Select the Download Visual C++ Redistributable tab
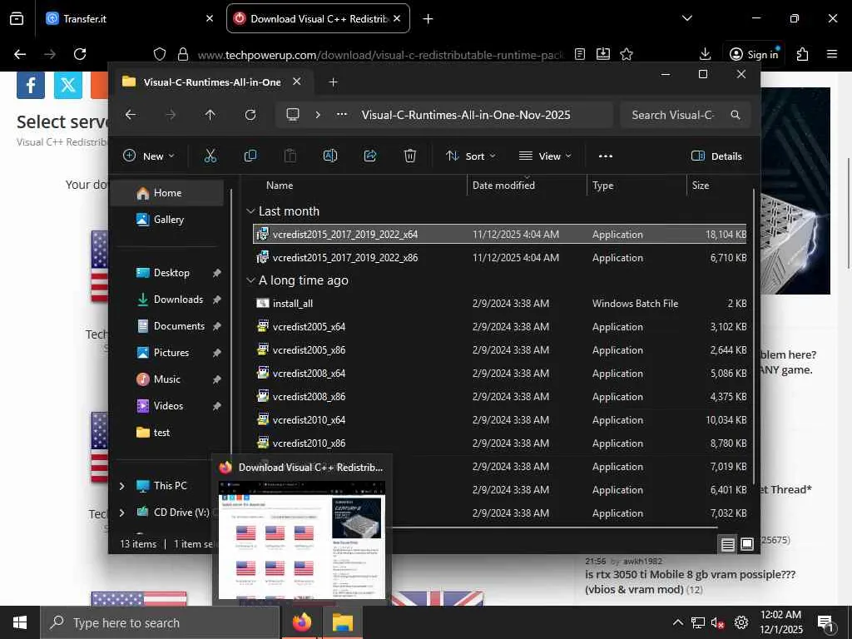852x639 pixels. (x=318, y=18)
